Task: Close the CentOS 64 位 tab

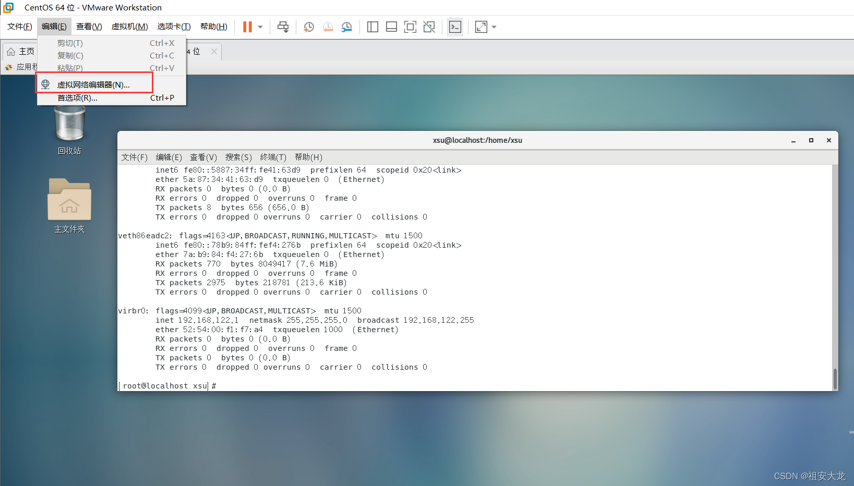Action: [214, 51]
